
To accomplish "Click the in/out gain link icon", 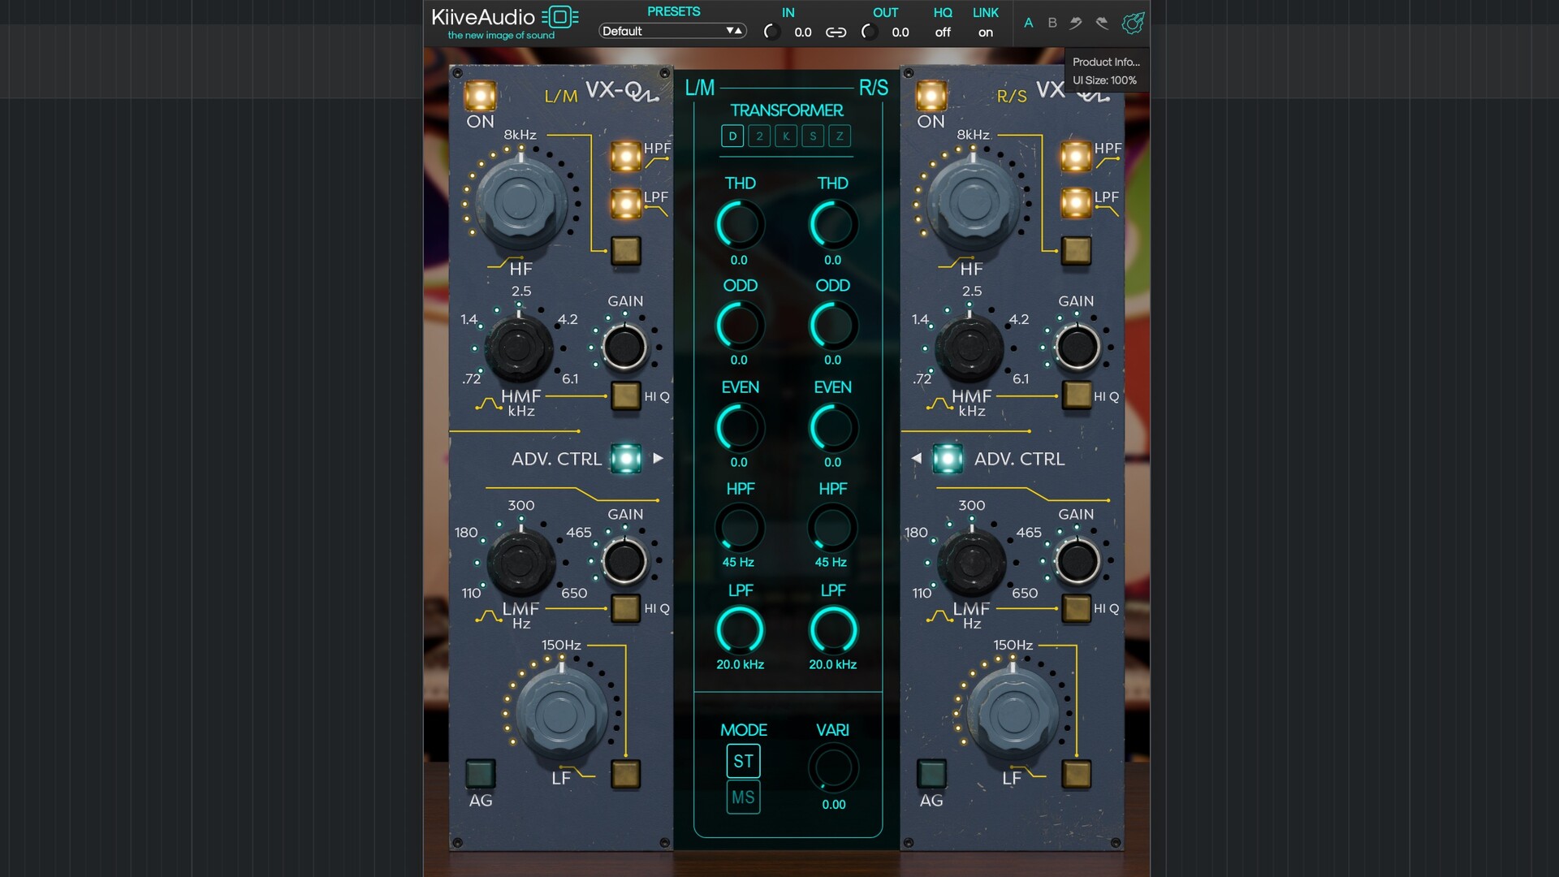I will click(836, 32).
